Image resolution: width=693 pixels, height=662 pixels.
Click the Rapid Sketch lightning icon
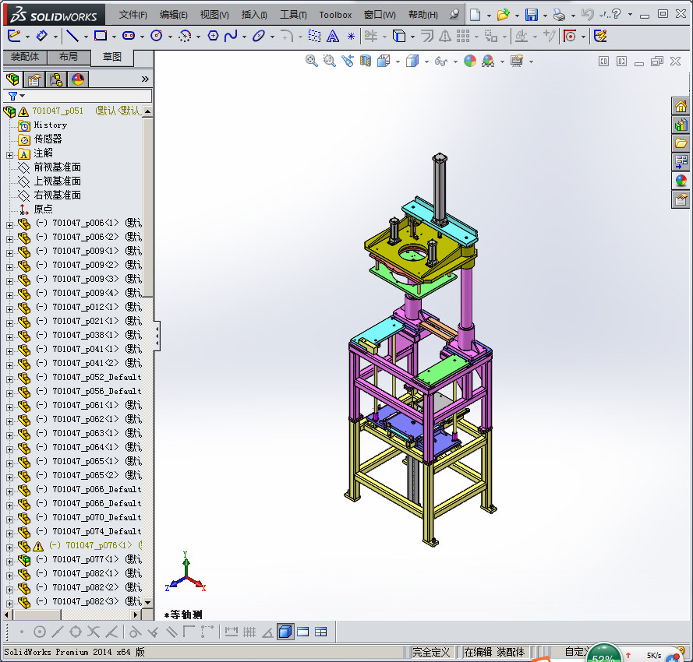click(x=600, y=36)
